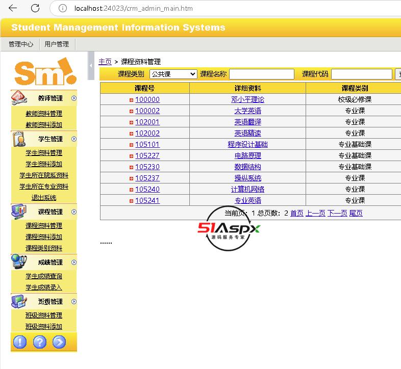Open 学生所在专业资料 link
401x369 pixels.
pyautogui.click(x=44, y=187)
